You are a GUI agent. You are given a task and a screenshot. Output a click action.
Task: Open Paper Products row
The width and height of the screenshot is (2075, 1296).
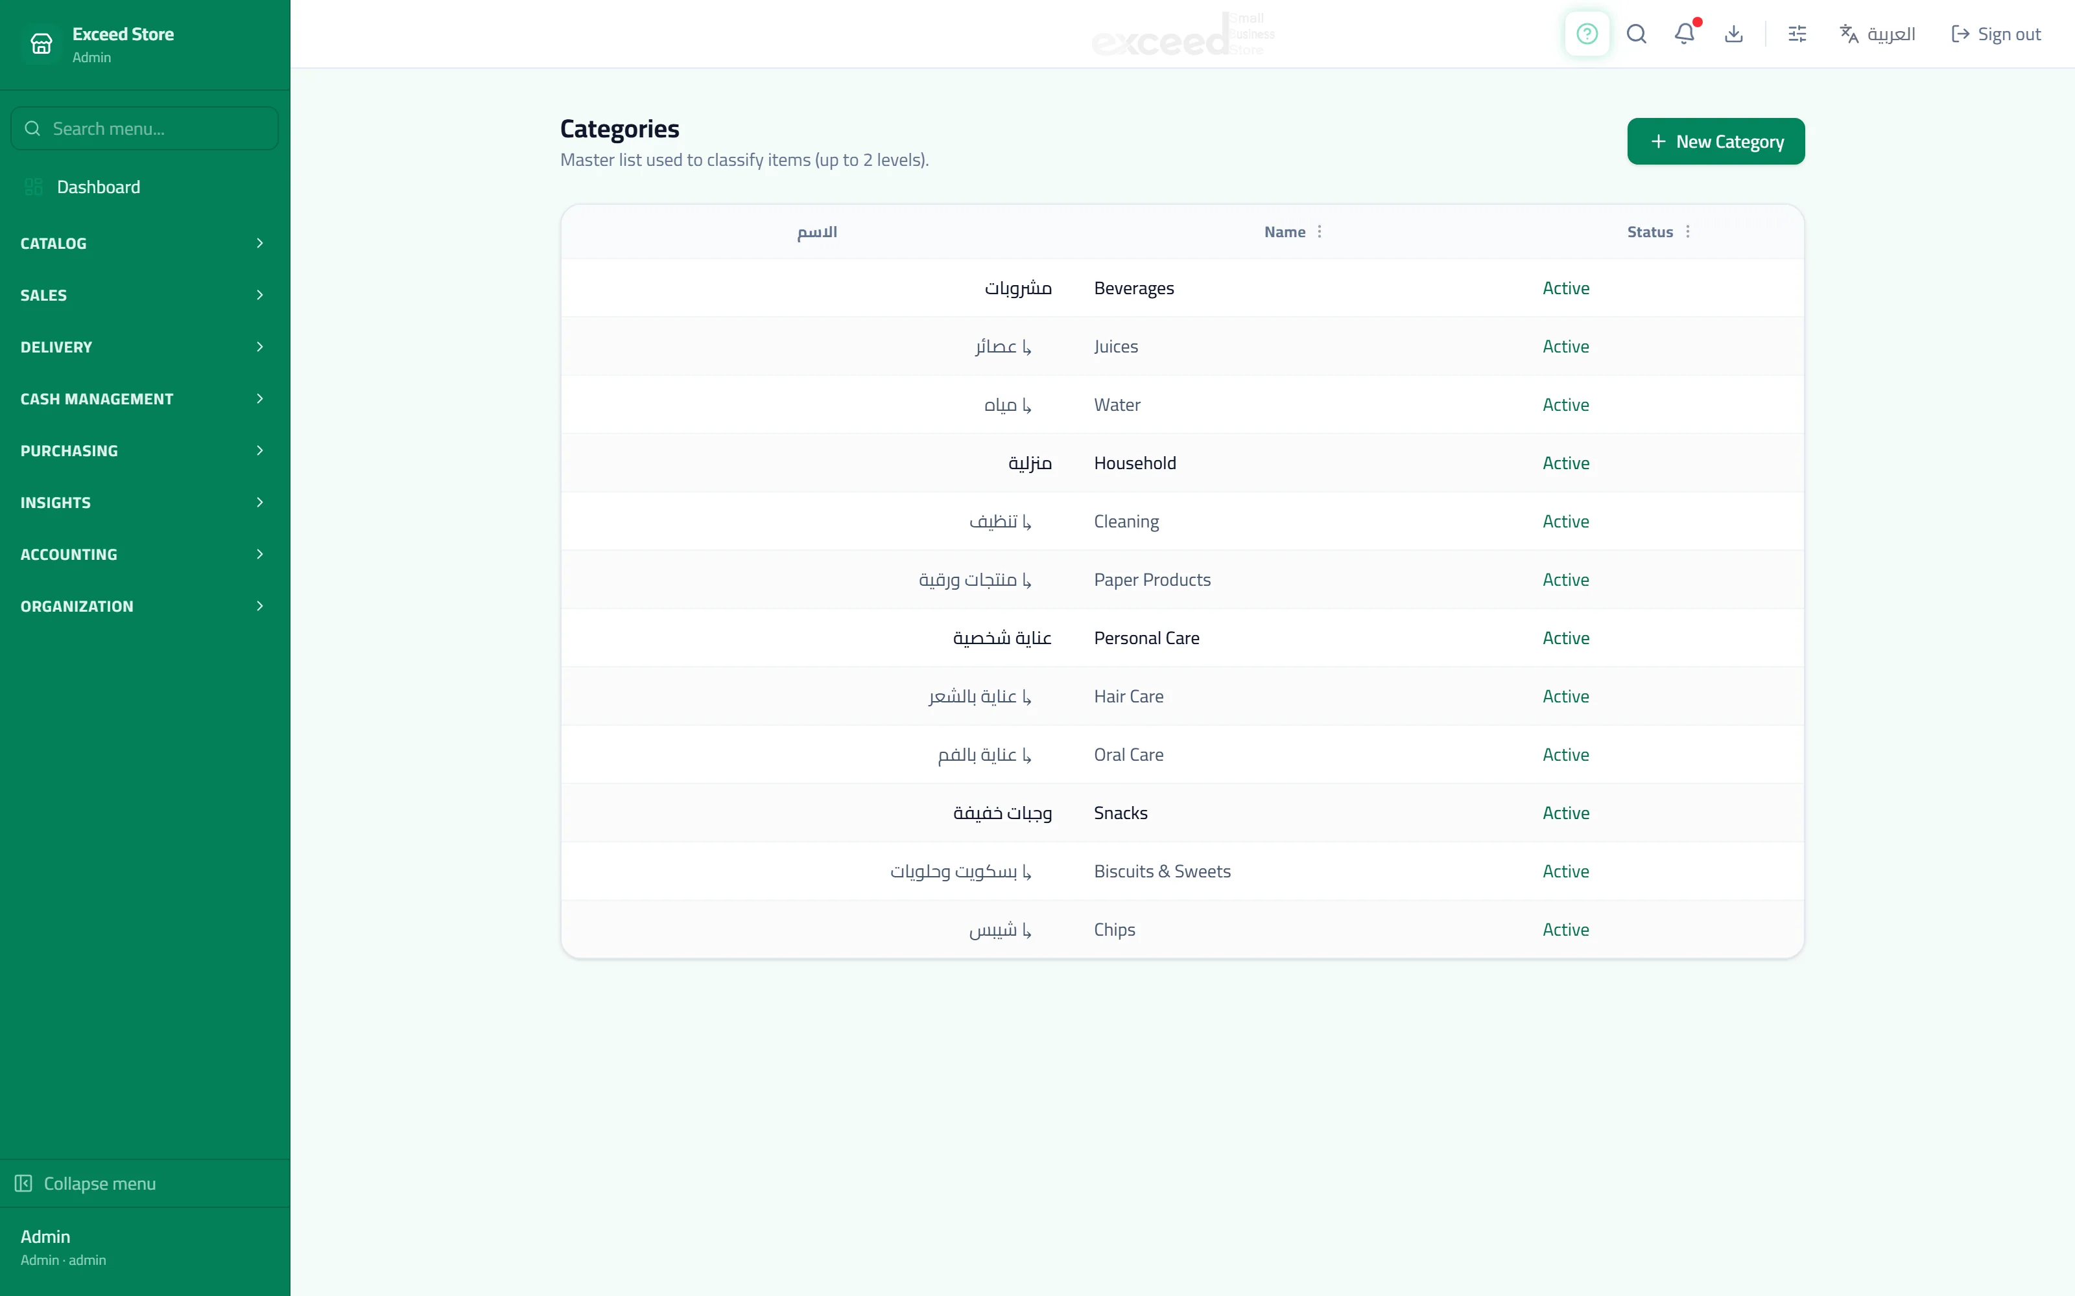click(1182, 579)
